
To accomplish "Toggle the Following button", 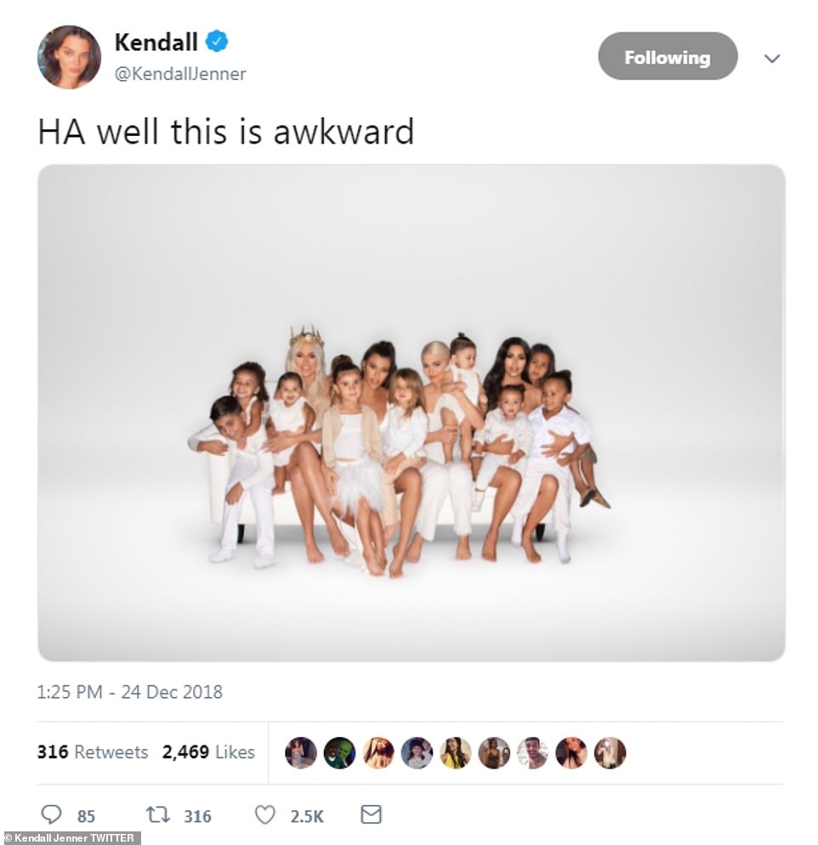I will 667,56.
